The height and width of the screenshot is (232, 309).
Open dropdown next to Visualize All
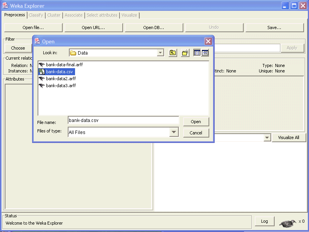267,137
